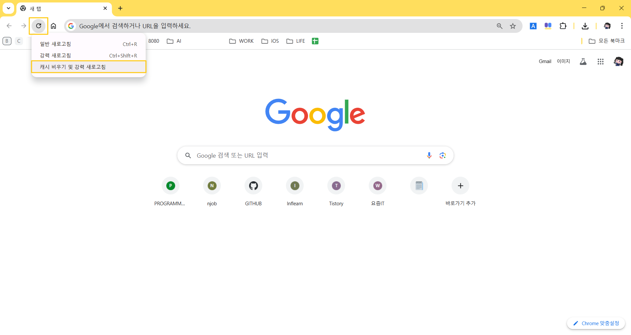The image size is (631, 335).
Task: Bookmark this page with the star icon
Action: 513,26
